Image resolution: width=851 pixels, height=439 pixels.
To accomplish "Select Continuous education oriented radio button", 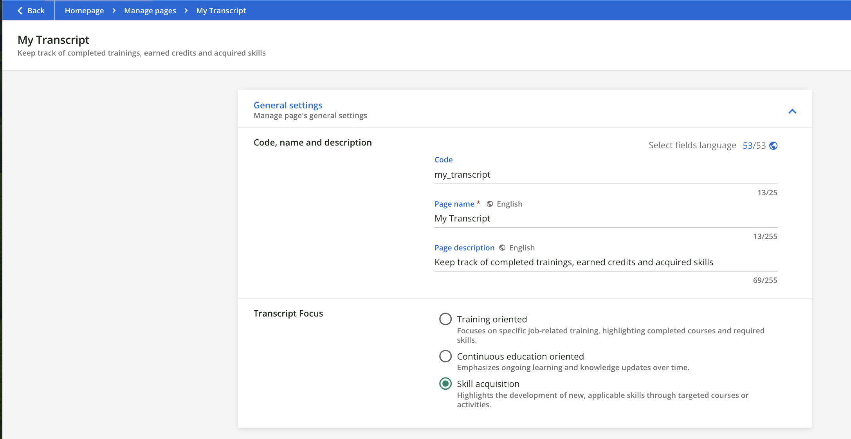I will click(x=445, y=356).
